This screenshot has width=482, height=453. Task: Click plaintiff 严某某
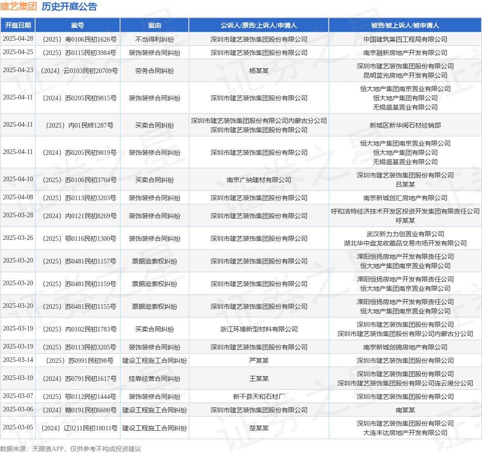(259, 361)
